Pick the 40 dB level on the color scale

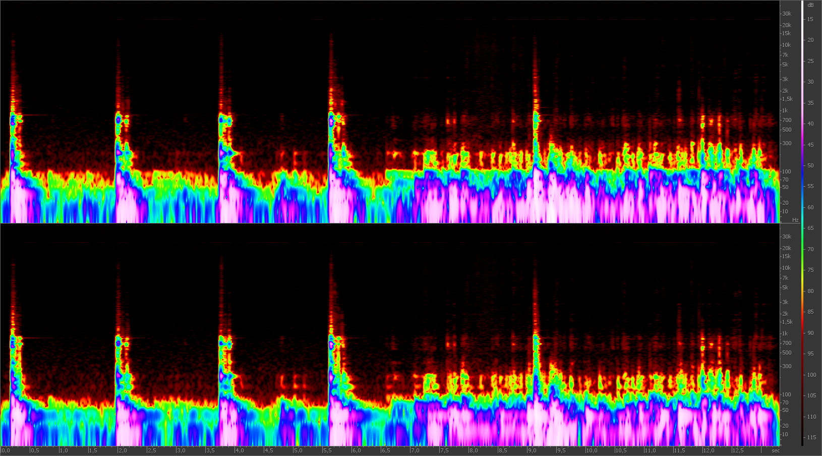click(x=810, y=124)
